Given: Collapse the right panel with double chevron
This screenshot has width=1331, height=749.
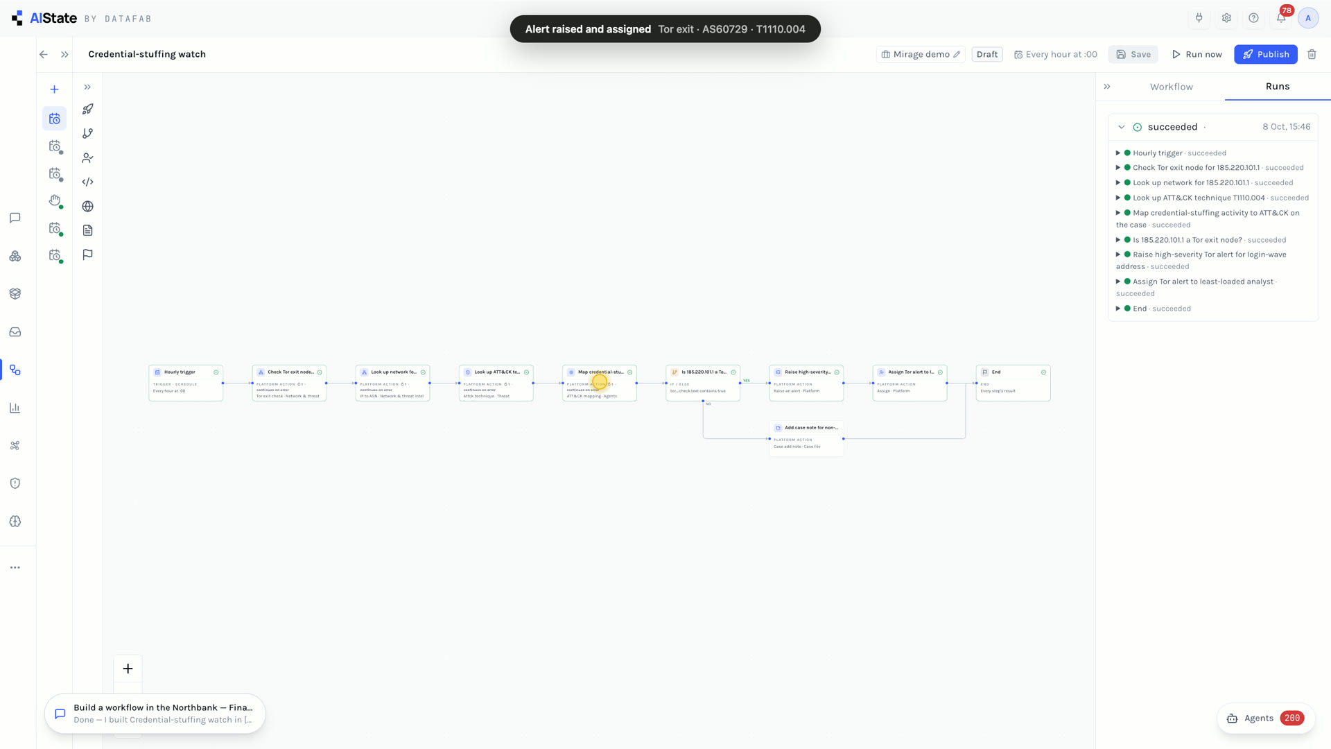Looking at the screenshot, I should tap(1107, 87).
